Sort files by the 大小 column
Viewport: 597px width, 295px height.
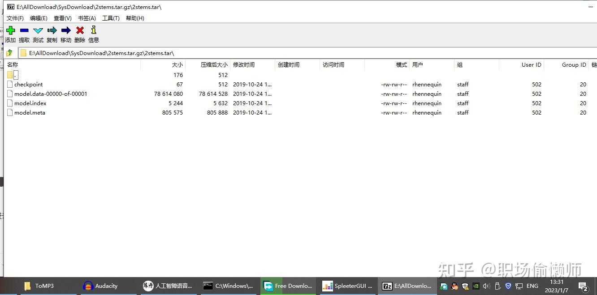pyautogui.click(x=177, y=64)
